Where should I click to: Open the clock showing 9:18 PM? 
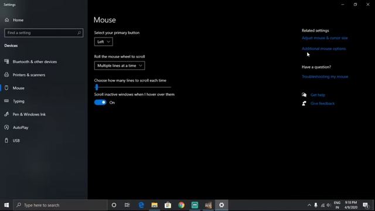351,205
